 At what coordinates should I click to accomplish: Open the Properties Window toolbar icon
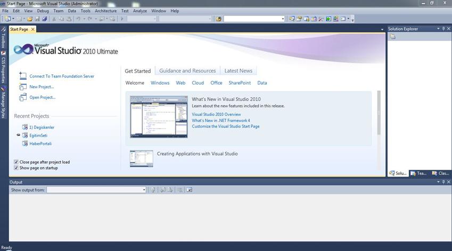[299, 19]
